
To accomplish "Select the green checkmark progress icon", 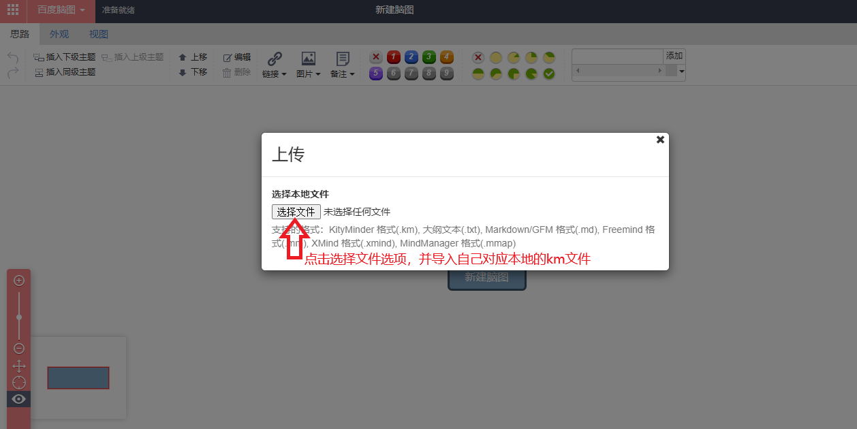I will [x=548, y=73].
